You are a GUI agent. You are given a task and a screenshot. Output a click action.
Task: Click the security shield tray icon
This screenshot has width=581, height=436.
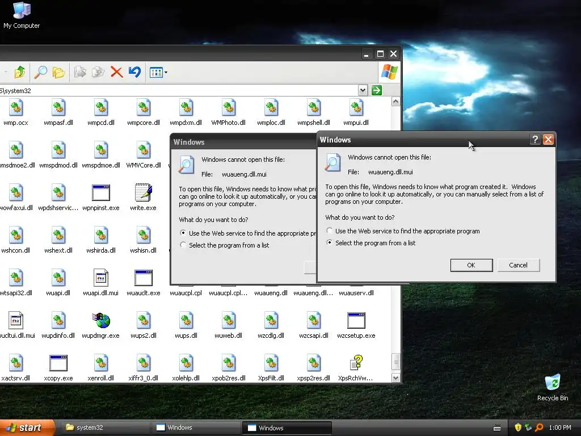[518, 427]
